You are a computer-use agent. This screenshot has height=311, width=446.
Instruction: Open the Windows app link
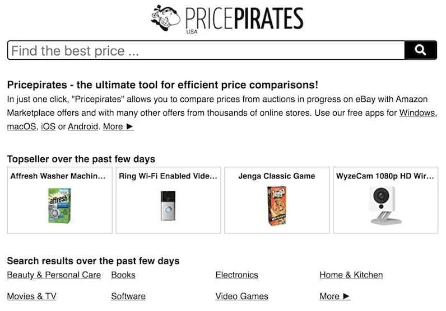(417, 112)
